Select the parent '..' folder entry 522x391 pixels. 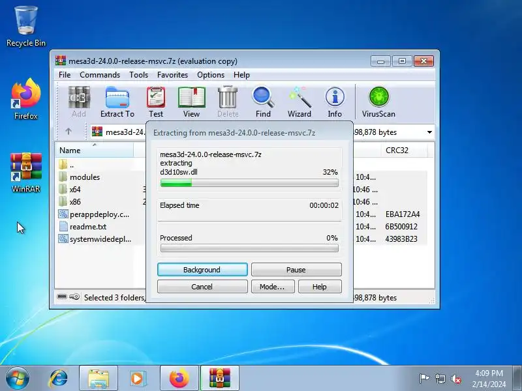[67, 165]
